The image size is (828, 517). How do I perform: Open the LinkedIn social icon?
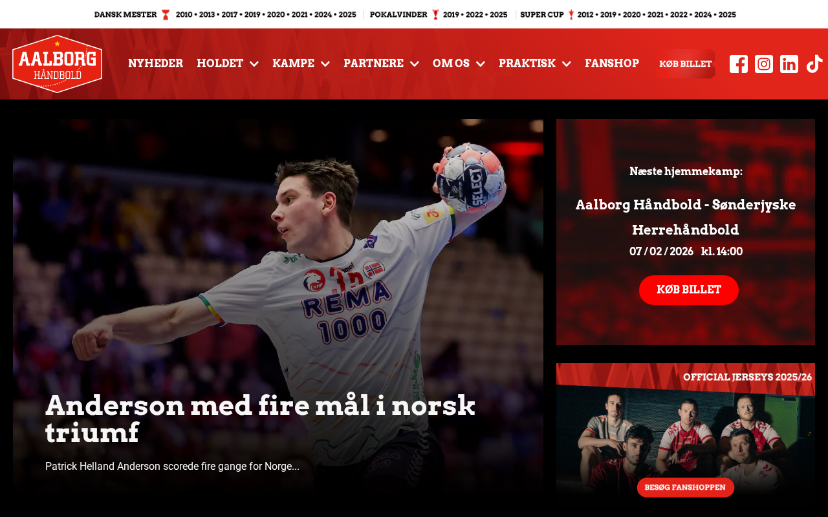click(x=789, y=64)
